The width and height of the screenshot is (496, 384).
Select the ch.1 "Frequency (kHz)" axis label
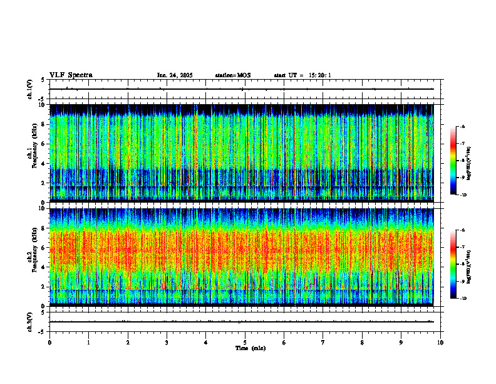click(x=34, y=146)
